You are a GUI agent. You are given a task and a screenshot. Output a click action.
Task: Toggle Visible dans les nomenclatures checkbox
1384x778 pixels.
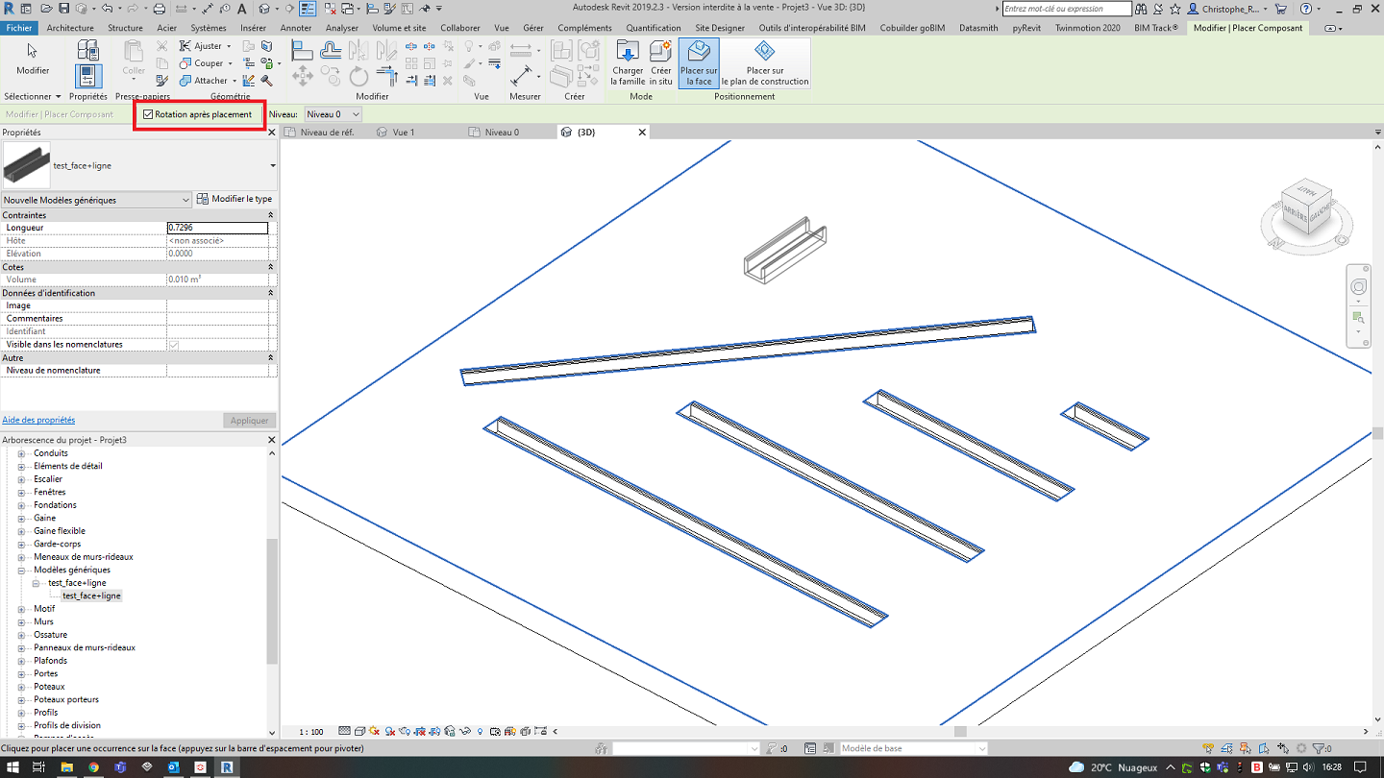(174, 344)
